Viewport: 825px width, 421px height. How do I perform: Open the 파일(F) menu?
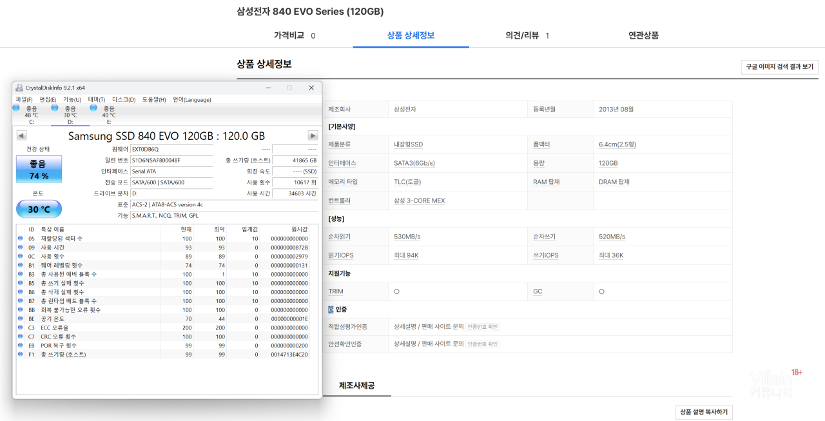click(x=24, y=99)
